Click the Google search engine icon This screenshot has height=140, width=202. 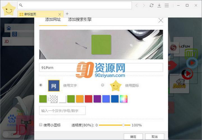[15, 34]
